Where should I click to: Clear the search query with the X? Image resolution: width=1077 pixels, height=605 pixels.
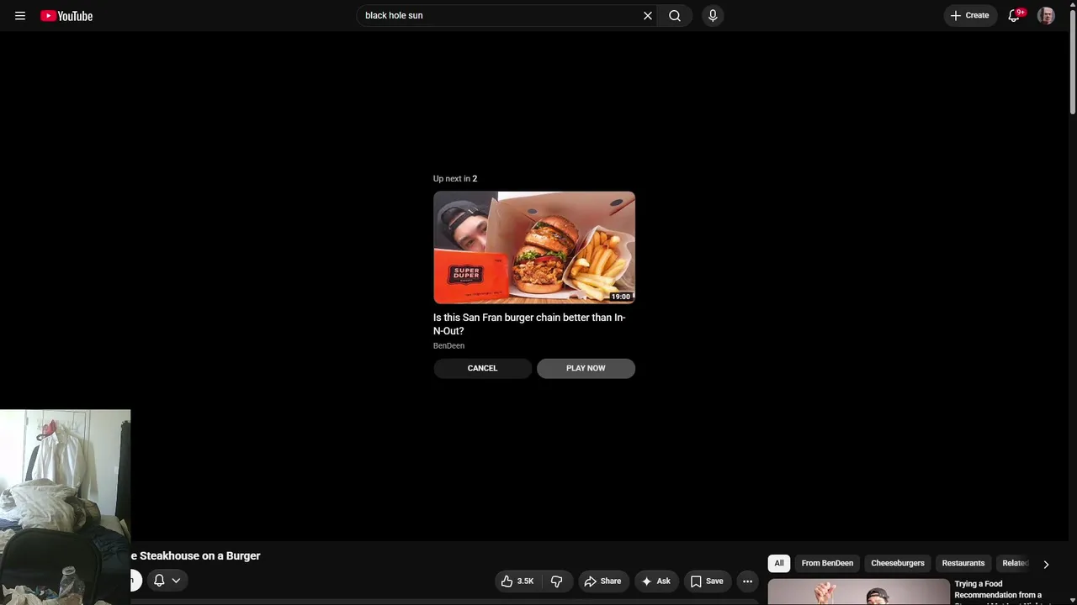point(648,16)
